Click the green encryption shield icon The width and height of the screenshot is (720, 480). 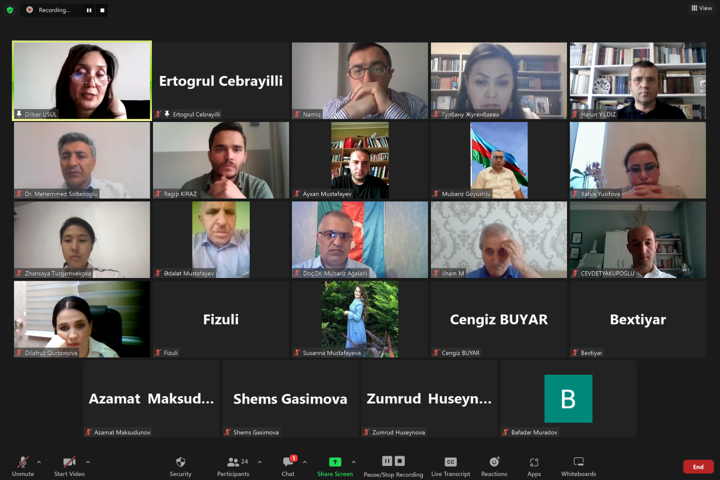10,10
